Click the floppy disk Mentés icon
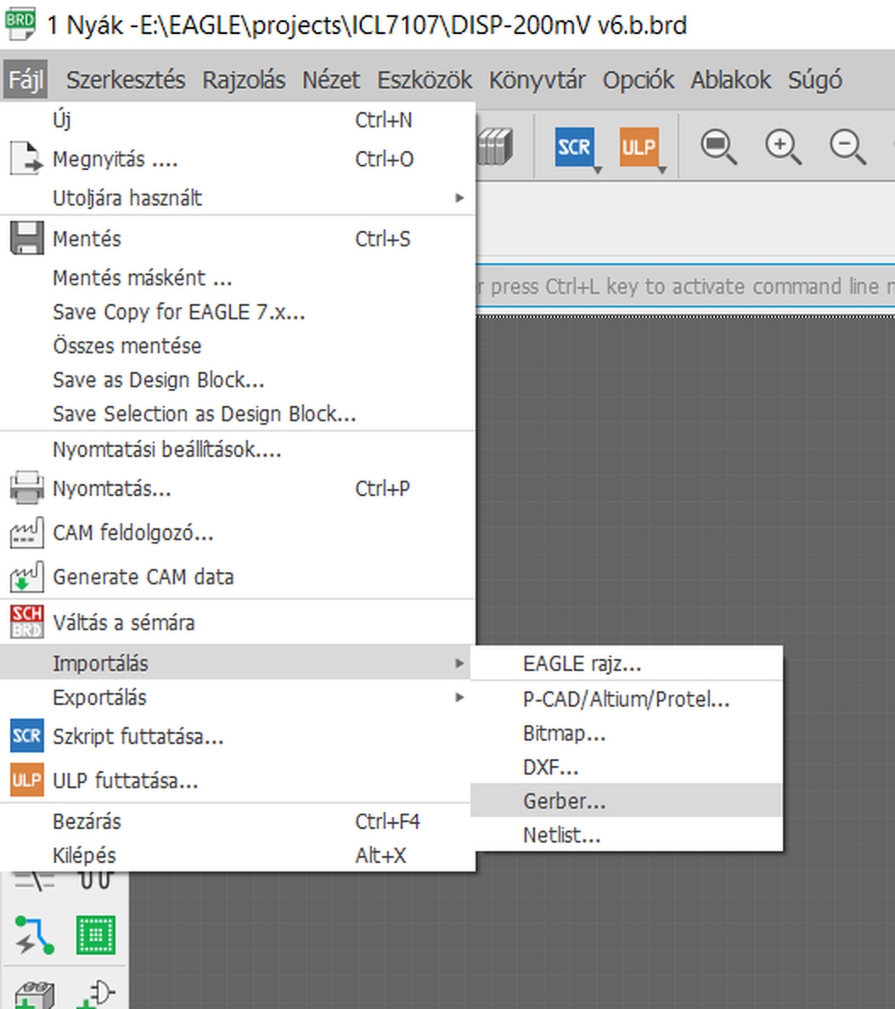This screenshot has width=895, height=1009. click(27, 239)
